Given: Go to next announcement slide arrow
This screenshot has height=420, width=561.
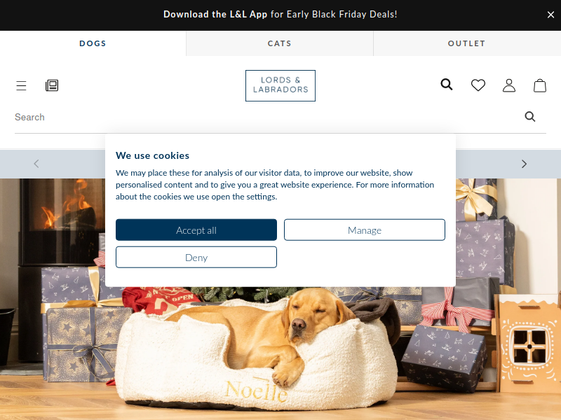Looking at the screenshot, I should coord(524,164).
